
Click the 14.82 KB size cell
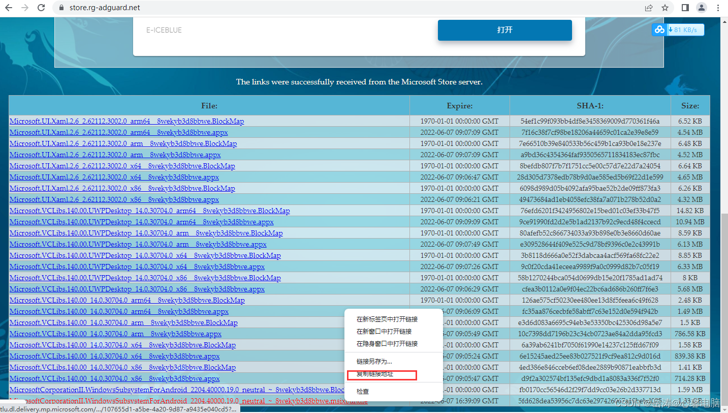tap(690, 211)
